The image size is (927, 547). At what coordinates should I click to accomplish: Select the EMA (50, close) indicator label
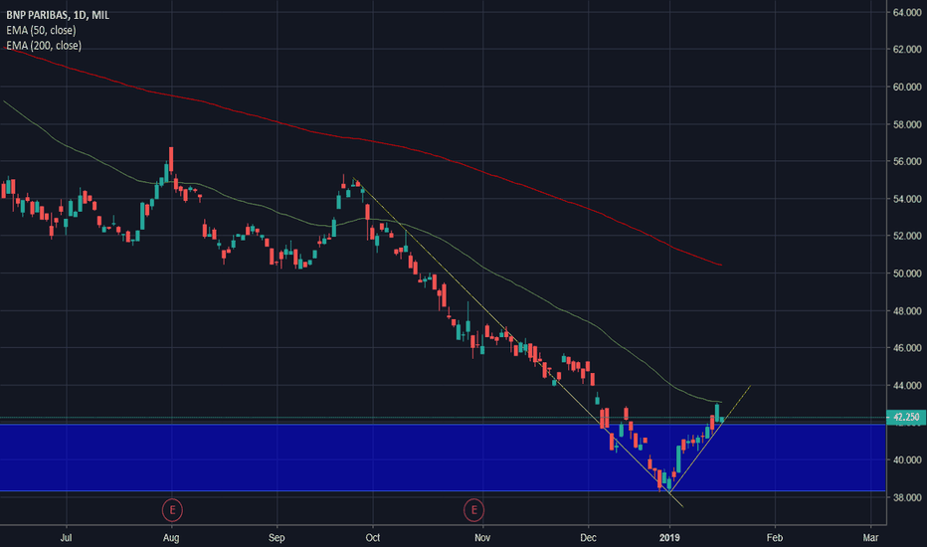tap(41, 30)
